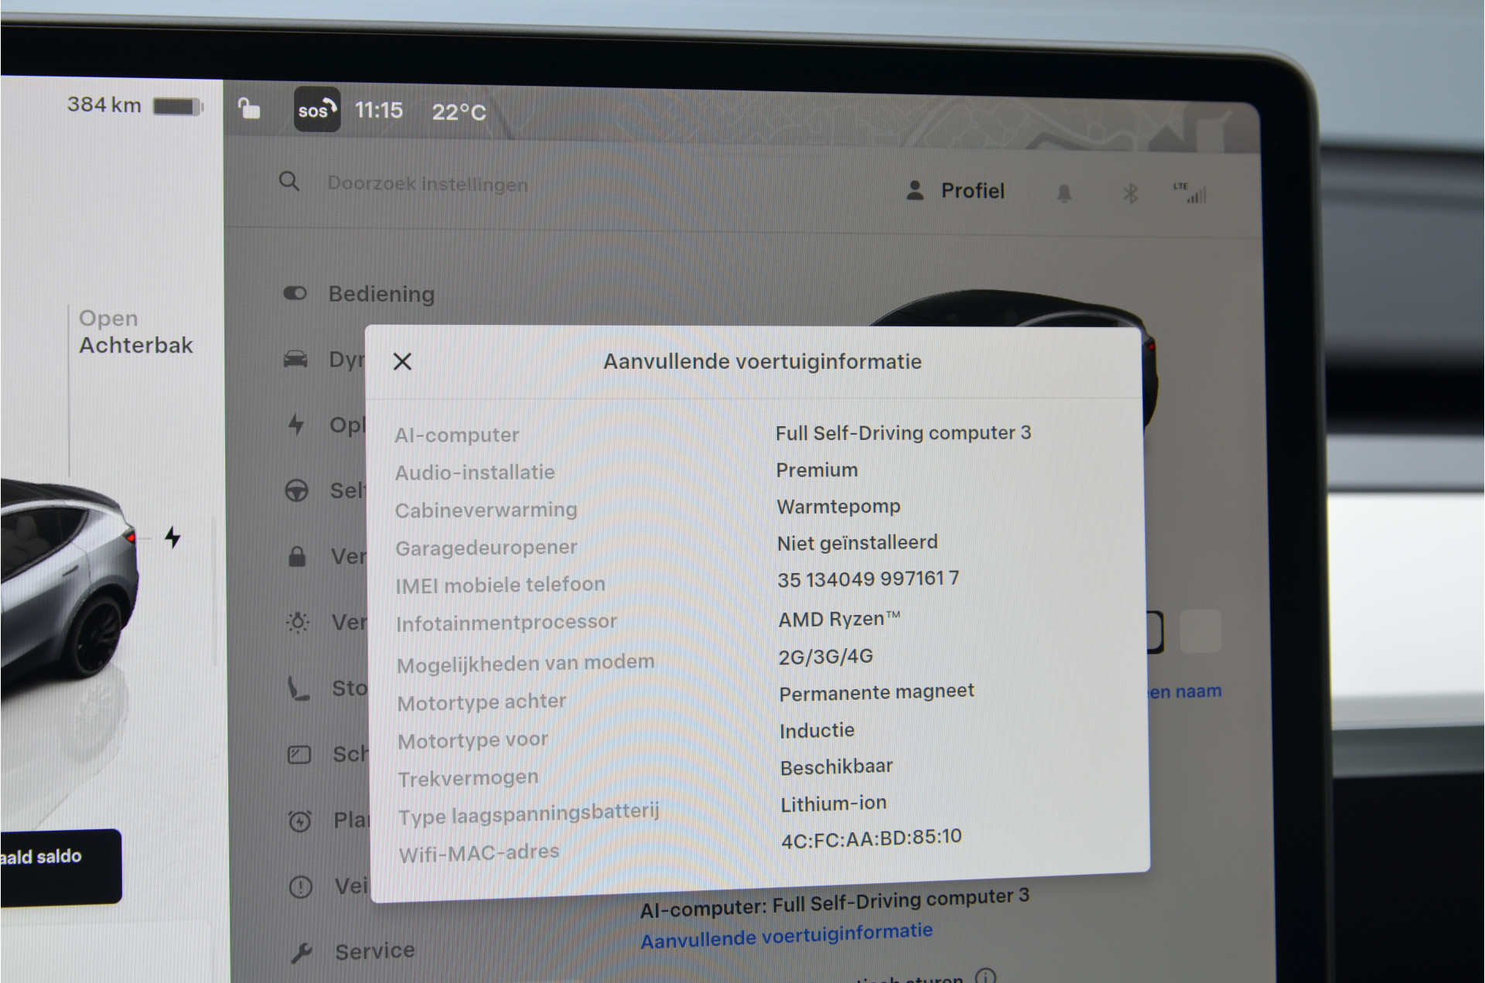Viewport: 1485px width, 983px height.
Task: Tap the steering wheel menu icon
Action: [297, 490]
